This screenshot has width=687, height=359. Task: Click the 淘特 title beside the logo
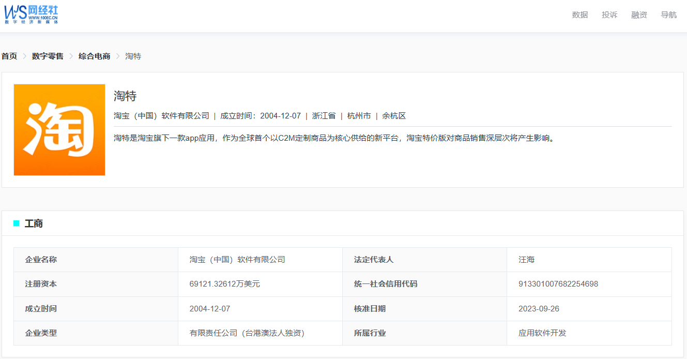(x=125, y=96)
